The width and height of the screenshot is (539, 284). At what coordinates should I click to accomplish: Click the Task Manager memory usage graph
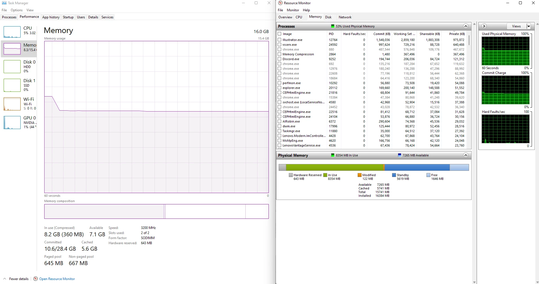(x=157, y=117)
